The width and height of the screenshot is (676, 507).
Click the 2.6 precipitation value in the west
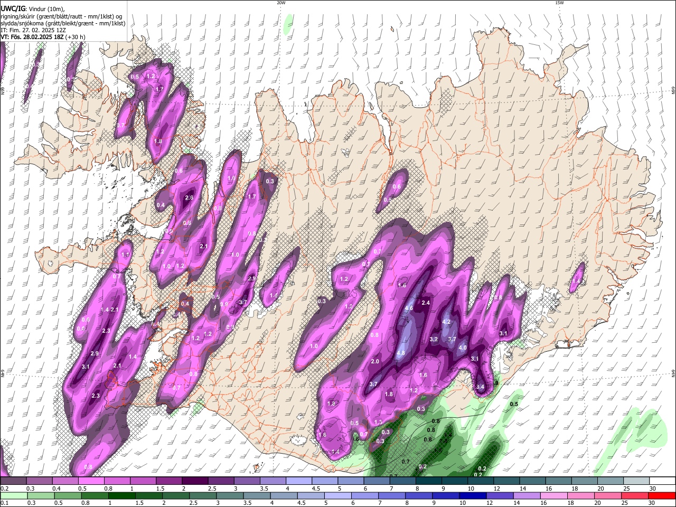click(x=190, y=198)
